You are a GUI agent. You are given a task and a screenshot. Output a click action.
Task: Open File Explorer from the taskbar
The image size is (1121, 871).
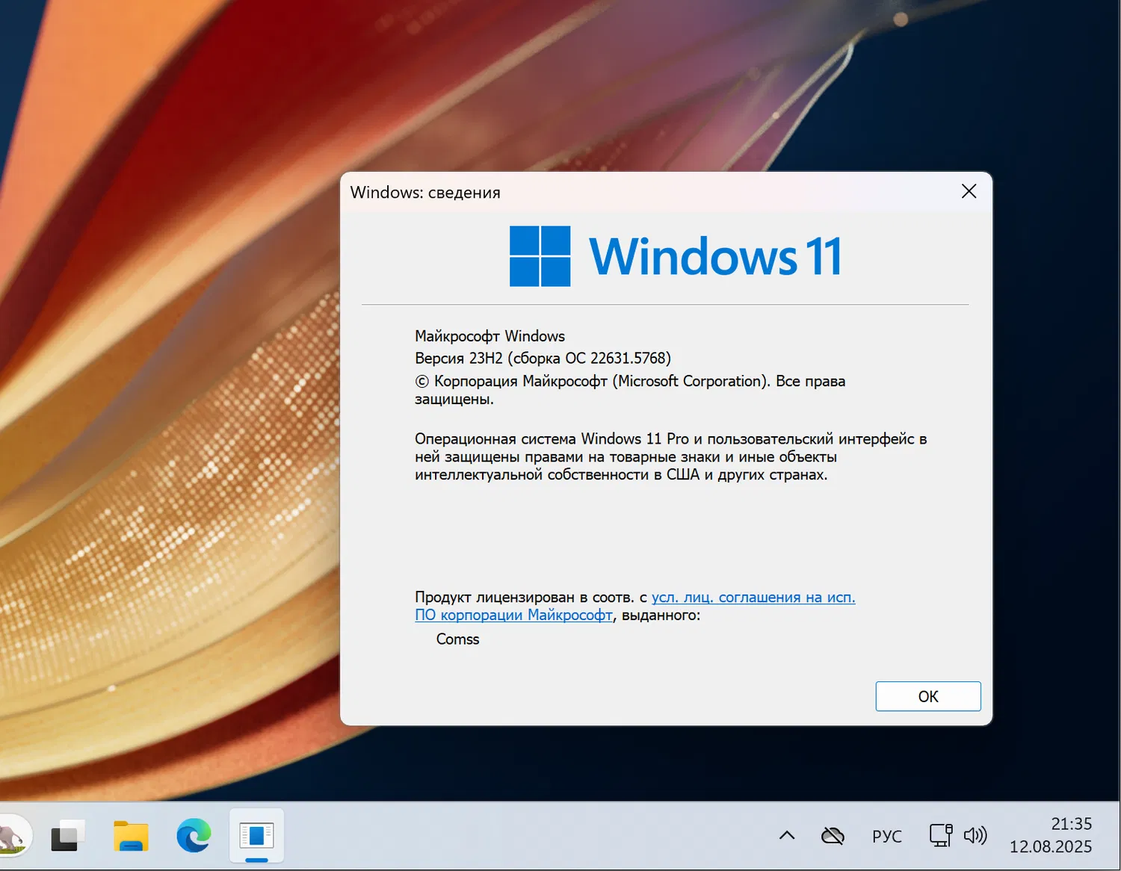[x=130, y=835]
